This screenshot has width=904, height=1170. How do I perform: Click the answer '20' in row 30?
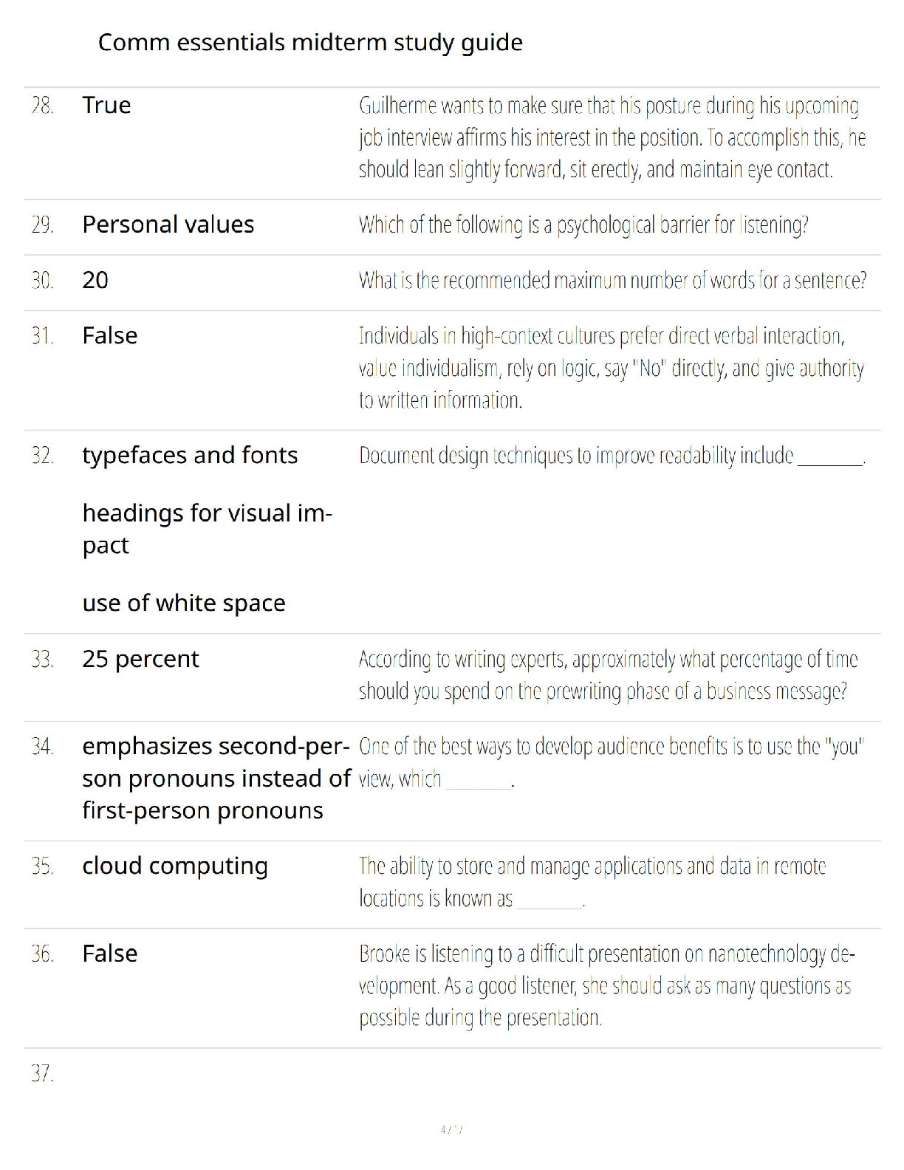pos(95,280)
